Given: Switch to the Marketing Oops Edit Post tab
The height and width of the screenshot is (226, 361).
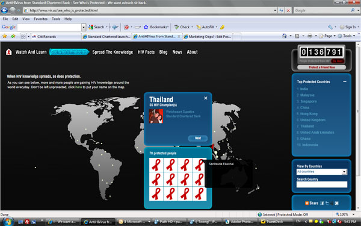Looking at the screenshot, I should [208, 36].
